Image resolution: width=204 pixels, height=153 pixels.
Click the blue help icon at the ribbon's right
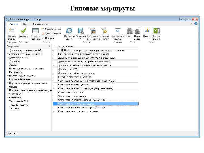(196, 24)
